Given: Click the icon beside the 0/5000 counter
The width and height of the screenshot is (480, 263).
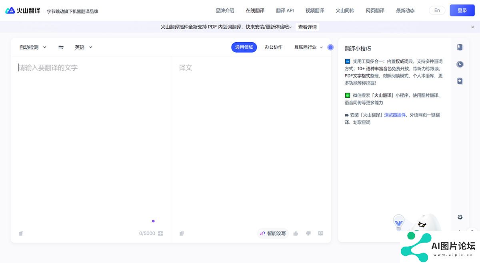Looking at the screenshot, I should click(x=160, y=233).
